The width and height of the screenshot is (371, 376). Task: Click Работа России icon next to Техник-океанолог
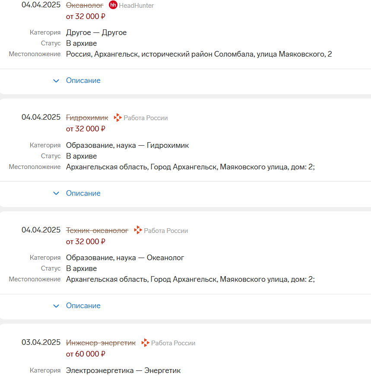[138, 230]
